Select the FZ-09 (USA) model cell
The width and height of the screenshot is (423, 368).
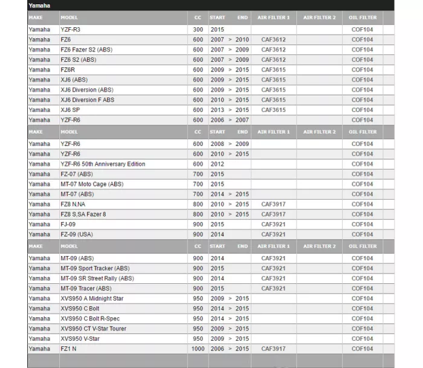[x=77, y=234]
